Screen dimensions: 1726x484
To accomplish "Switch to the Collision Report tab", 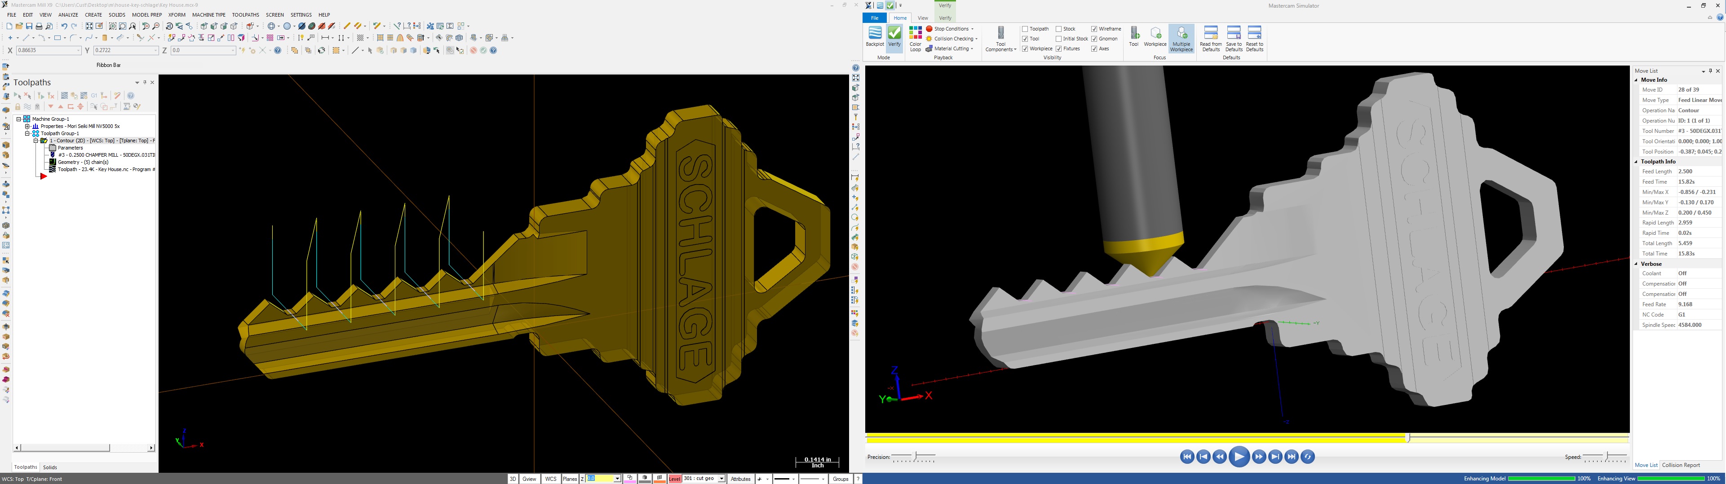I will point(1681,465).
